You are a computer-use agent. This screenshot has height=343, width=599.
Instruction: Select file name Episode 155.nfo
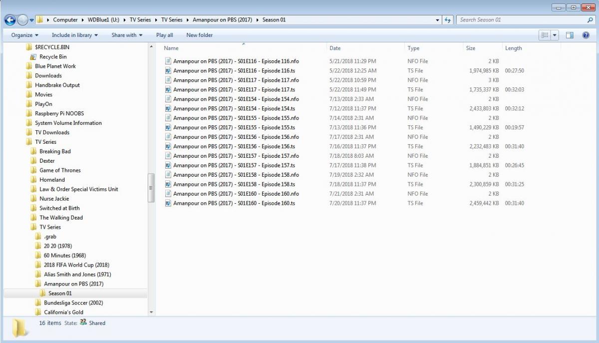(x=236, y=118)
